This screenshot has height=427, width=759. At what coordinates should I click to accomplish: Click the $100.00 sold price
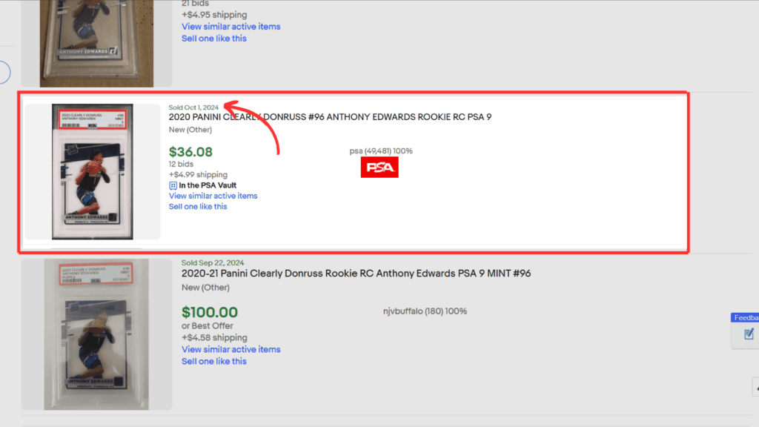(x=210, y=312)
